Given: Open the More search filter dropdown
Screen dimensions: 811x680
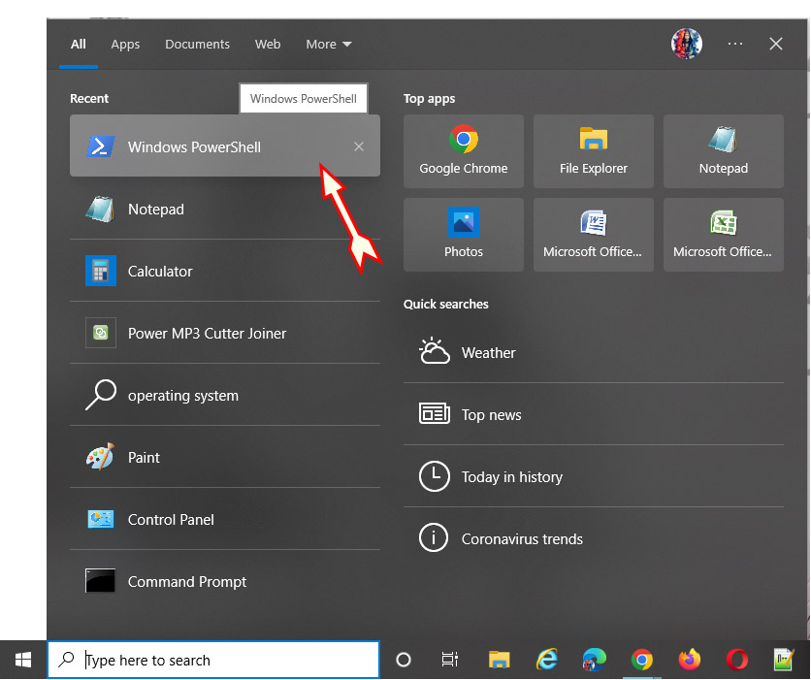Looking at the screenshot, I should [x=328, y=44].
